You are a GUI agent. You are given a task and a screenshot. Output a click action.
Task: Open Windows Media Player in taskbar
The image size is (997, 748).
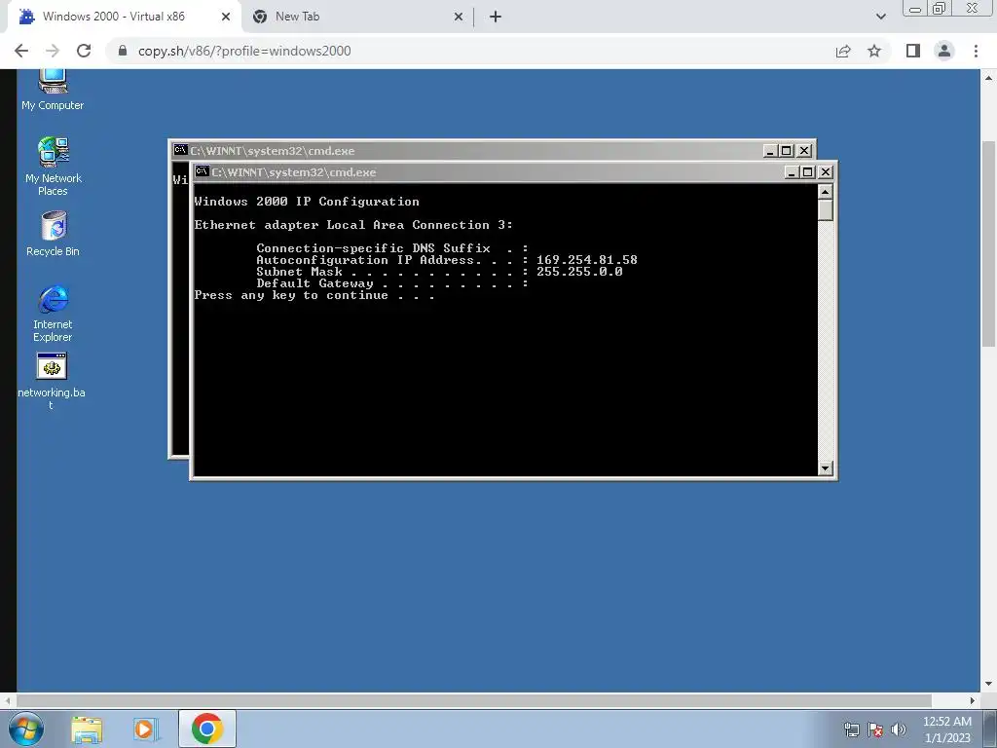146,729
